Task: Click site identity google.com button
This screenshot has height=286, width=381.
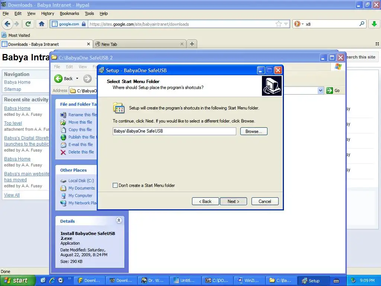Action: pos(69,24)
